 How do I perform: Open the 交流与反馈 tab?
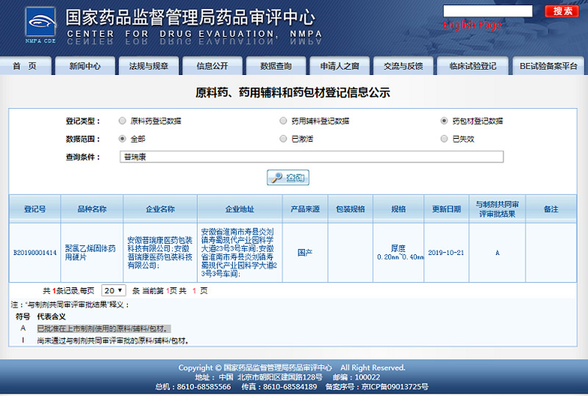[403, 66]
